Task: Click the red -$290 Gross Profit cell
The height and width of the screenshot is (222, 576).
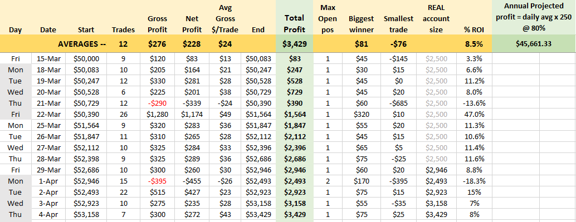Action: (157, 103)
